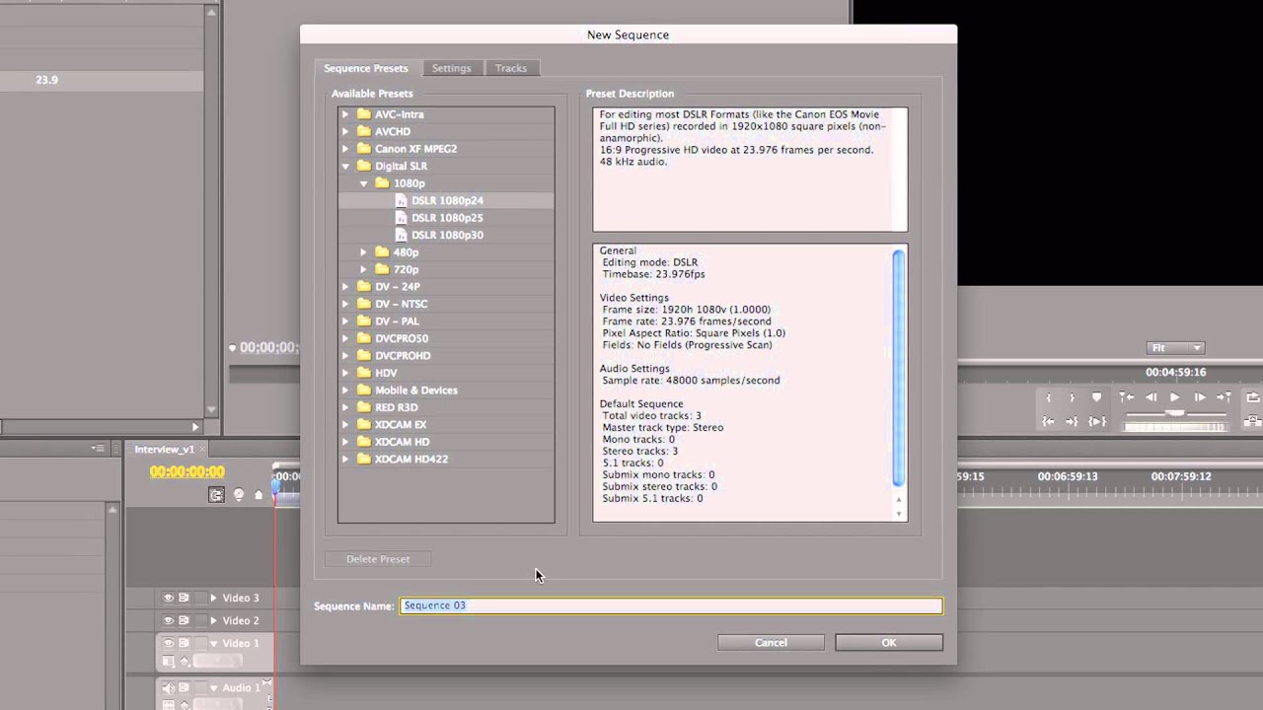This screenshot has height=710, width=1263.
Task: Click the yellow timeline timecode 00:00:00:00
Action: [187, 471]
